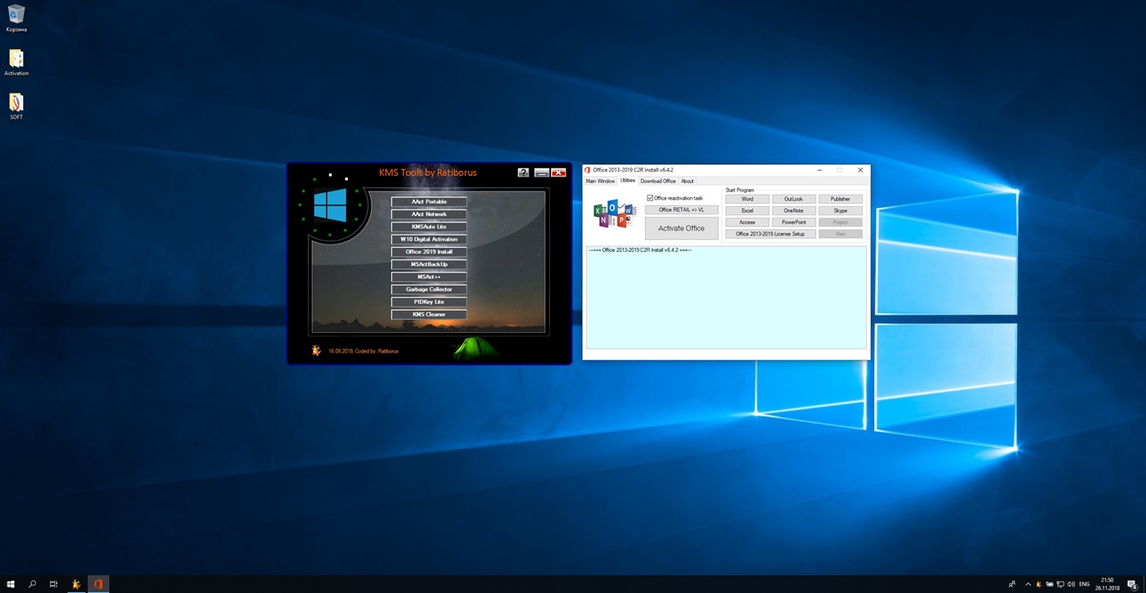The image size is (1146, 593).
Task: Close the KMS Tools window
Action: [x=558, y=173]
